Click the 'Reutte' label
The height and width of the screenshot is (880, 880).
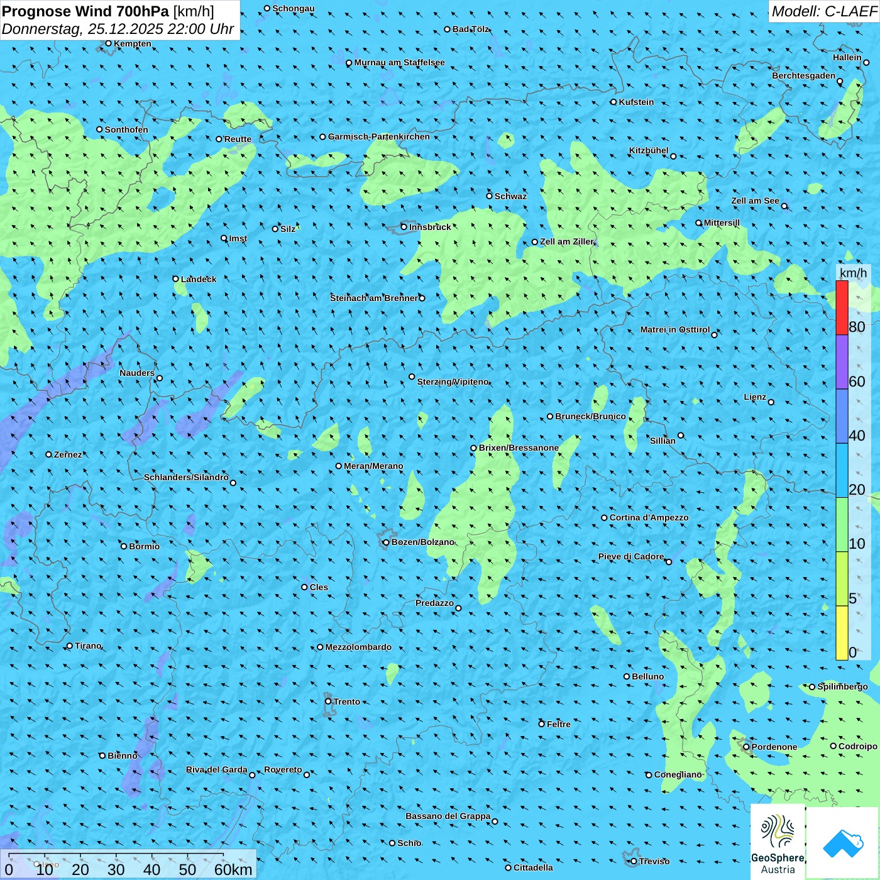pyautogui.click(x=238, y=139)
